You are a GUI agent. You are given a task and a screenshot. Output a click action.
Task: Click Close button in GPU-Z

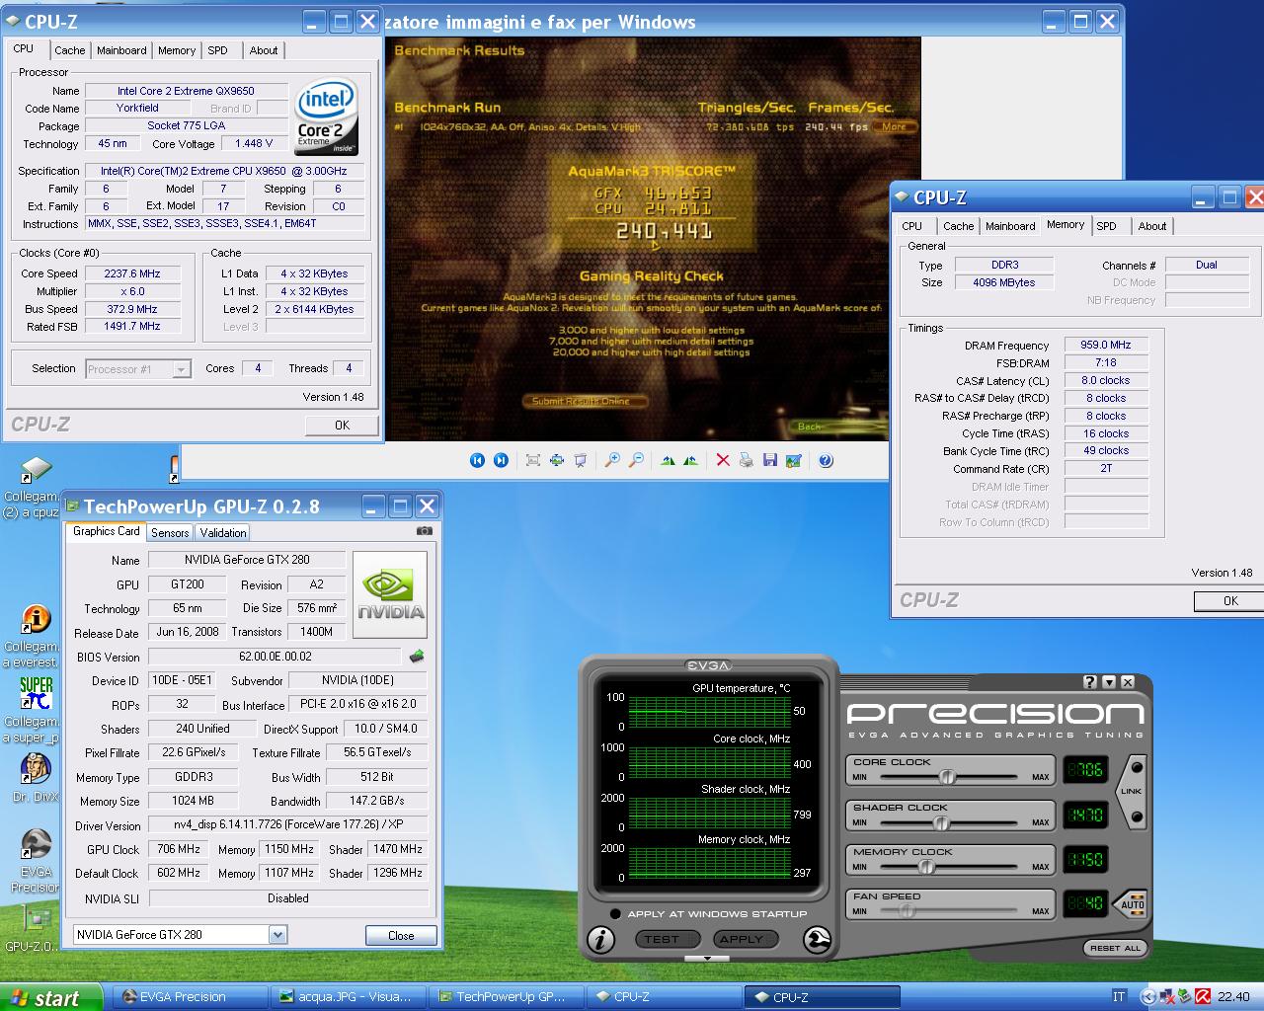click(x=401, y=935)
